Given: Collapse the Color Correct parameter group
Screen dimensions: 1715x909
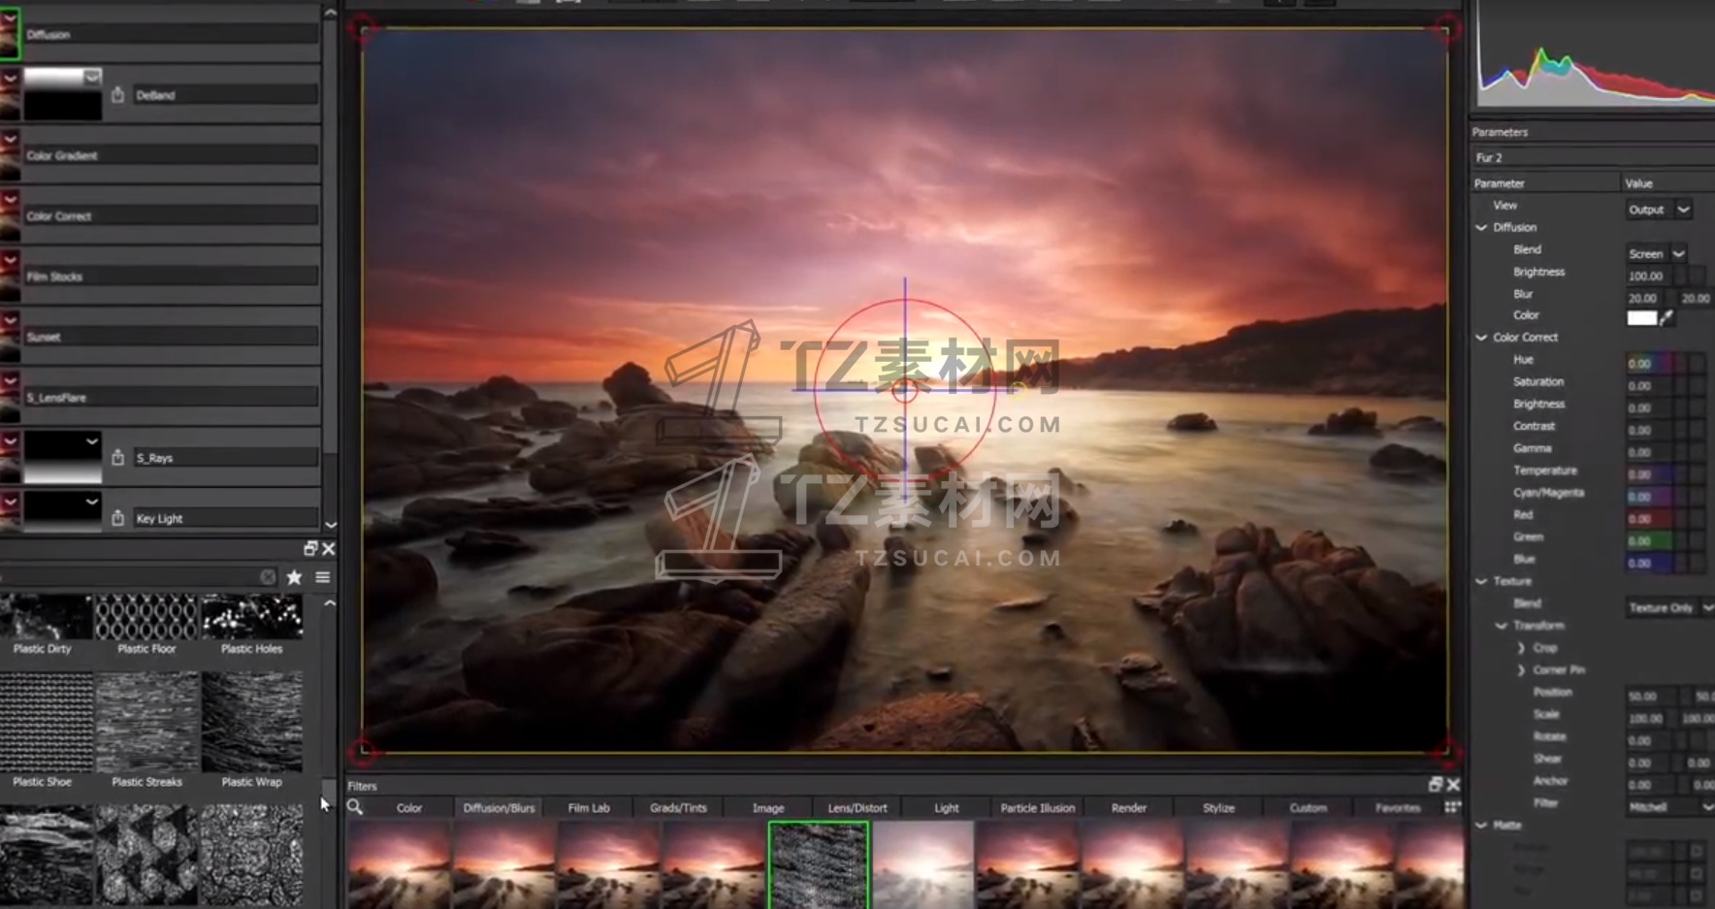Looking at the screenshot, I should [x=1481, y=337].
